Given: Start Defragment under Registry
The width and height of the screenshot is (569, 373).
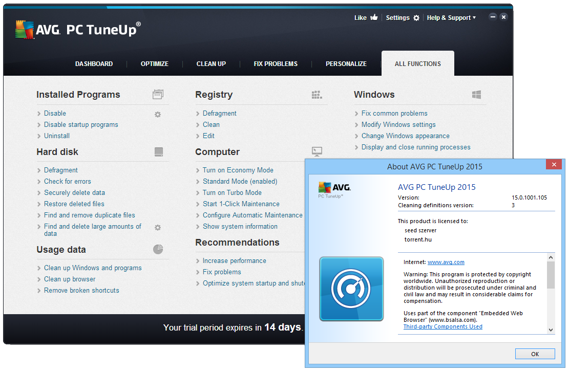Looking at the screenshot, I should pos(220,114).
